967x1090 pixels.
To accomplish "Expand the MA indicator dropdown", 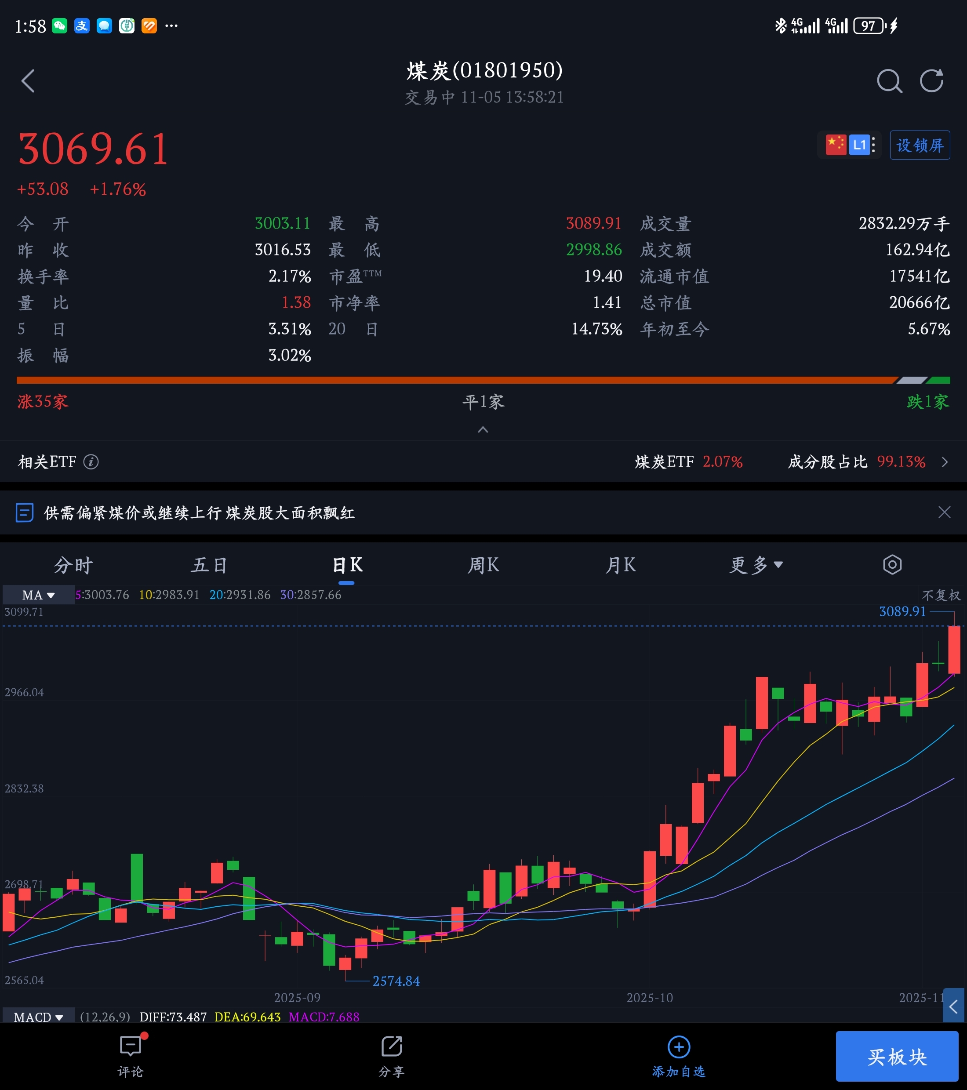I will pyautogui.click(x=38, y=595).
